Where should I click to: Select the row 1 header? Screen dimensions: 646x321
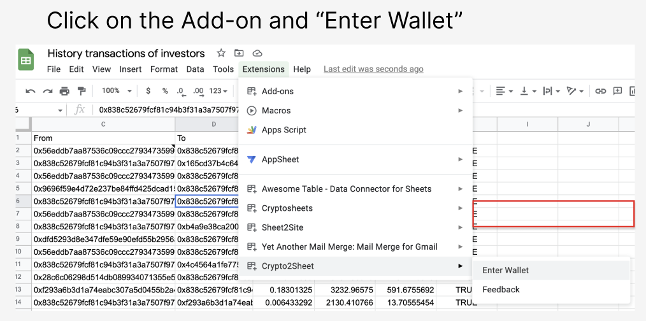(24, 138)
